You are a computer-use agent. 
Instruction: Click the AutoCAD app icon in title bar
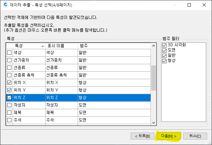6,5
